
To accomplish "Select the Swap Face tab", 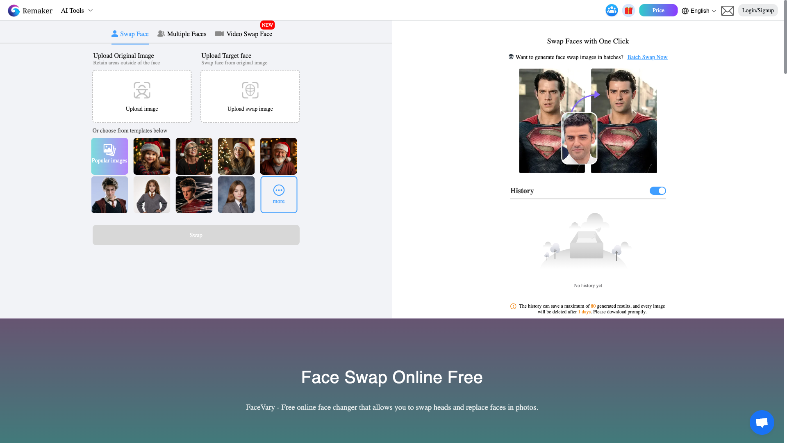I will tap(130, 34).
